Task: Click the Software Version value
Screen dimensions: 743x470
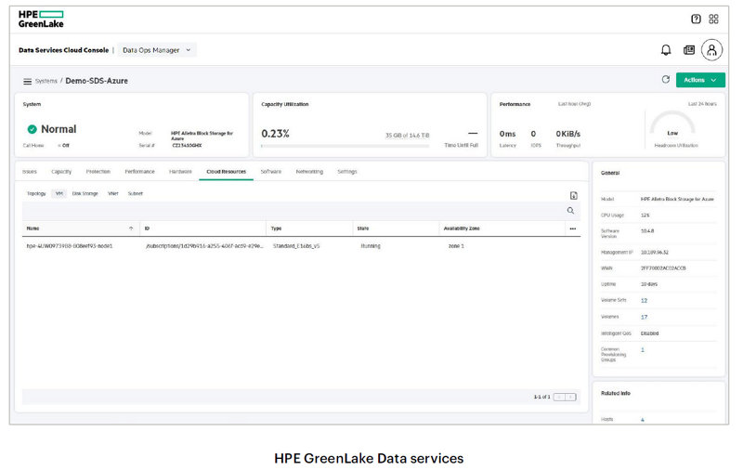Action: click(x=647, y=231)
